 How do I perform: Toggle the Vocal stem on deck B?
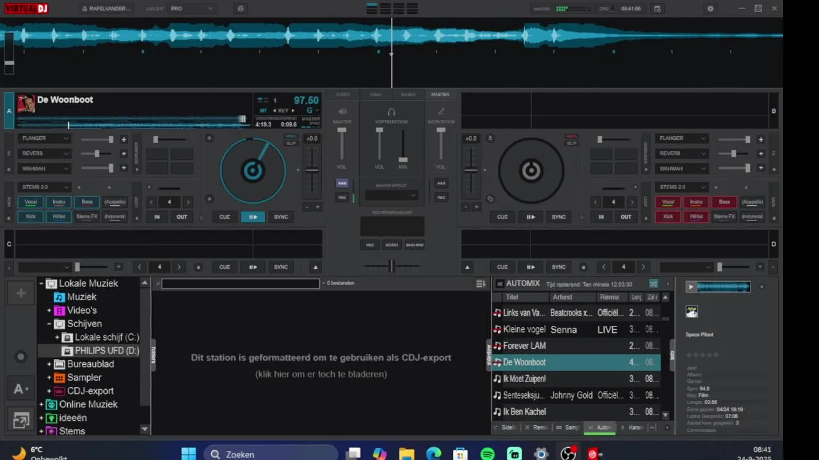pos(668,202)
